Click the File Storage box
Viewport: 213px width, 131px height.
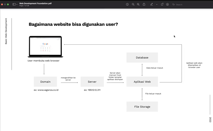point(142,107)
